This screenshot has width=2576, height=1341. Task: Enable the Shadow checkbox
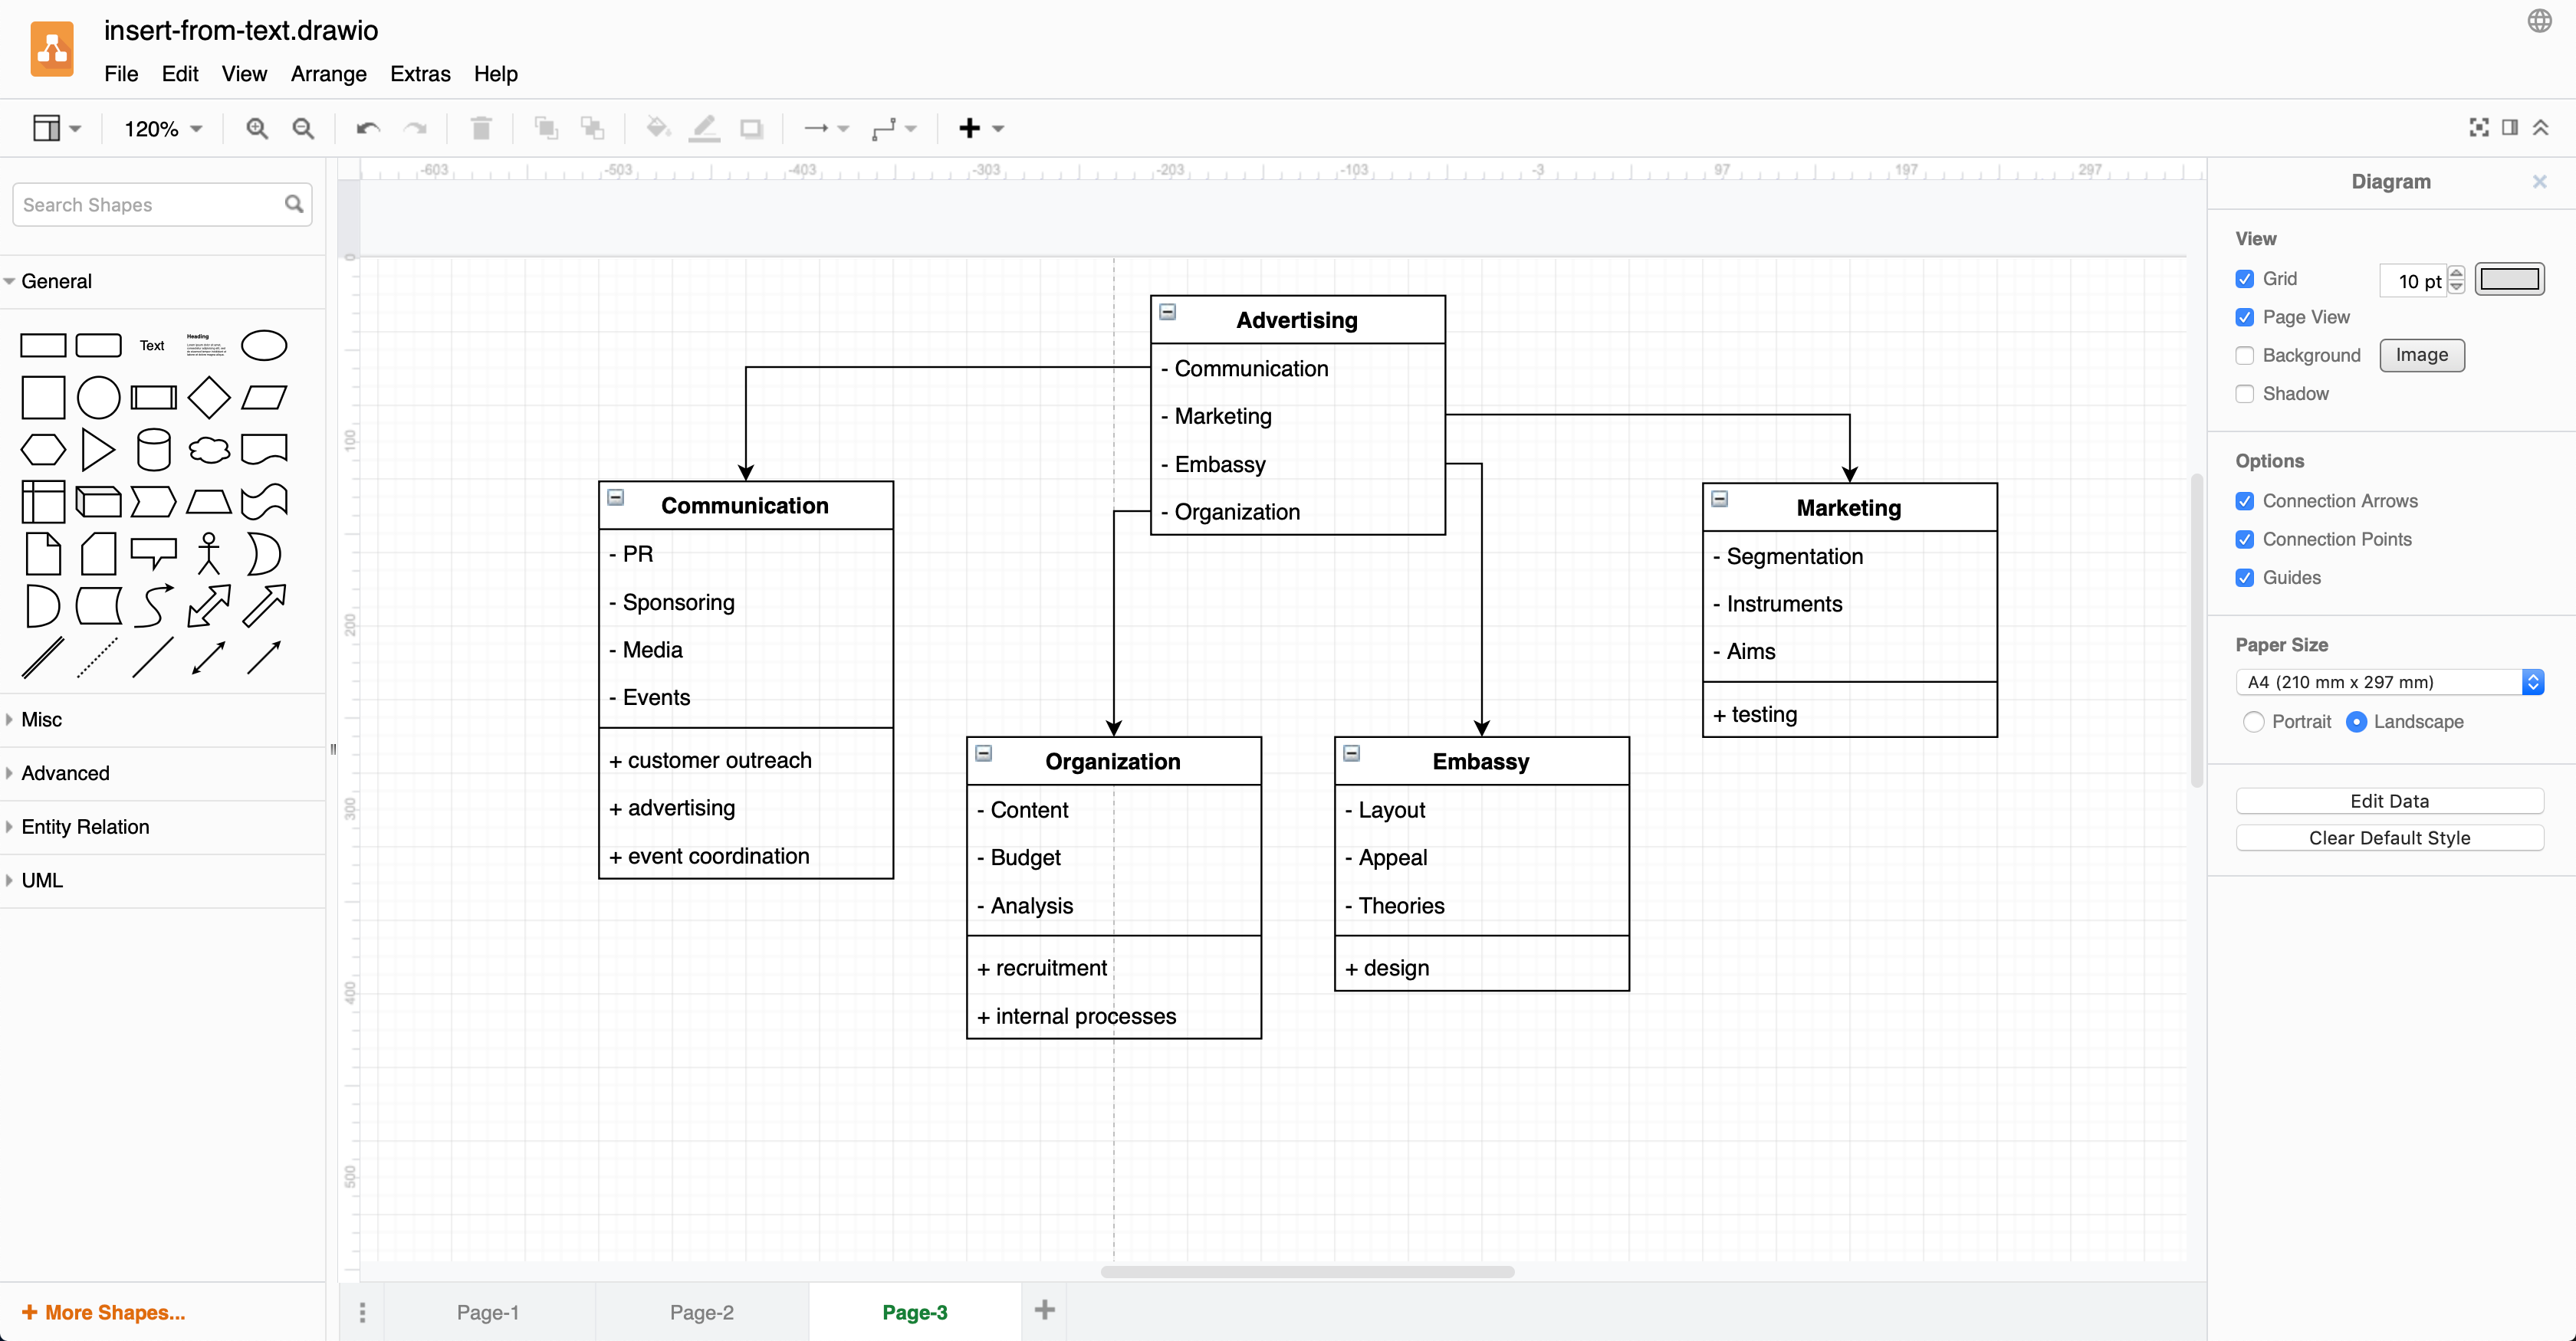click(x=2247, y=393)
